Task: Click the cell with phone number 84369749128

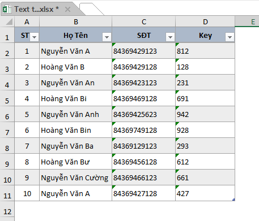Action: click(x=143, y=130)
